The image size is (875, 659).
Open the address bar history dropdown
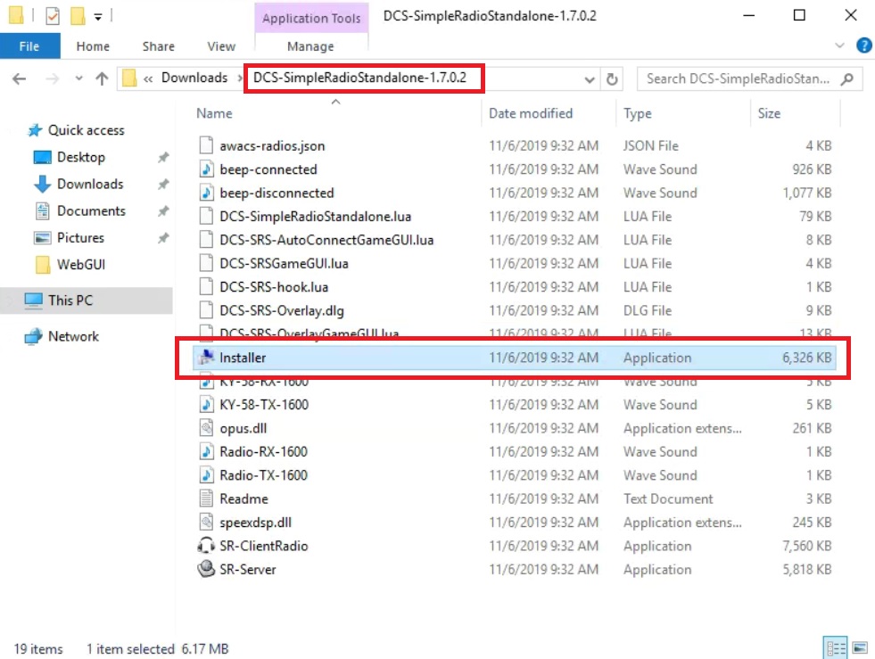[590, 78]
